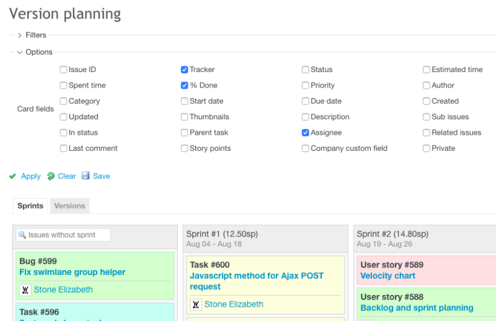The image size is (496, 321).
Task: Switch to the Versions tab
Action: click(x=69, y=206)
